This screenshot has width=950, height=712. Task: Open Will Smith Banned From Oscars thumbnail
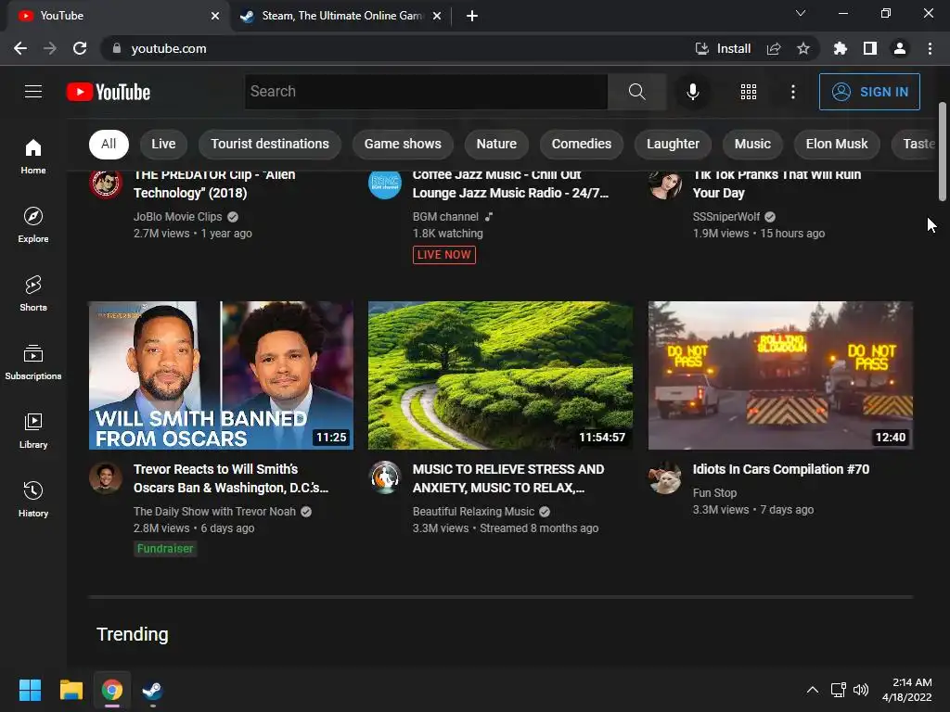[x=221, y=375]
